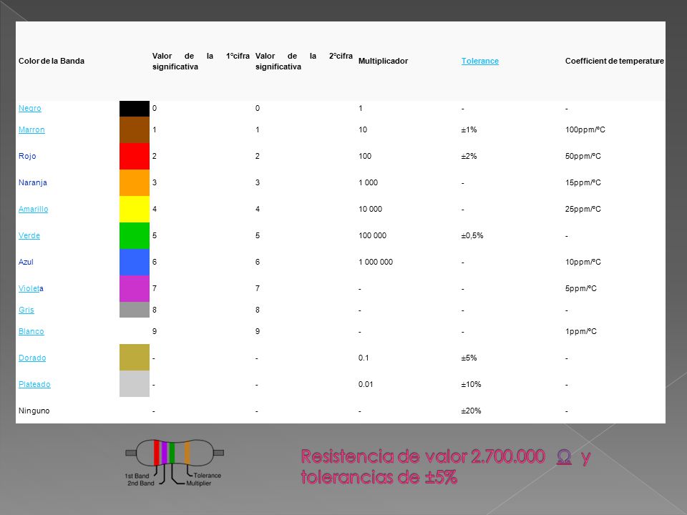Click the Omega symbol link
Image resolution: width=687 pixels, height=515 pixels.
coord(564,457)
